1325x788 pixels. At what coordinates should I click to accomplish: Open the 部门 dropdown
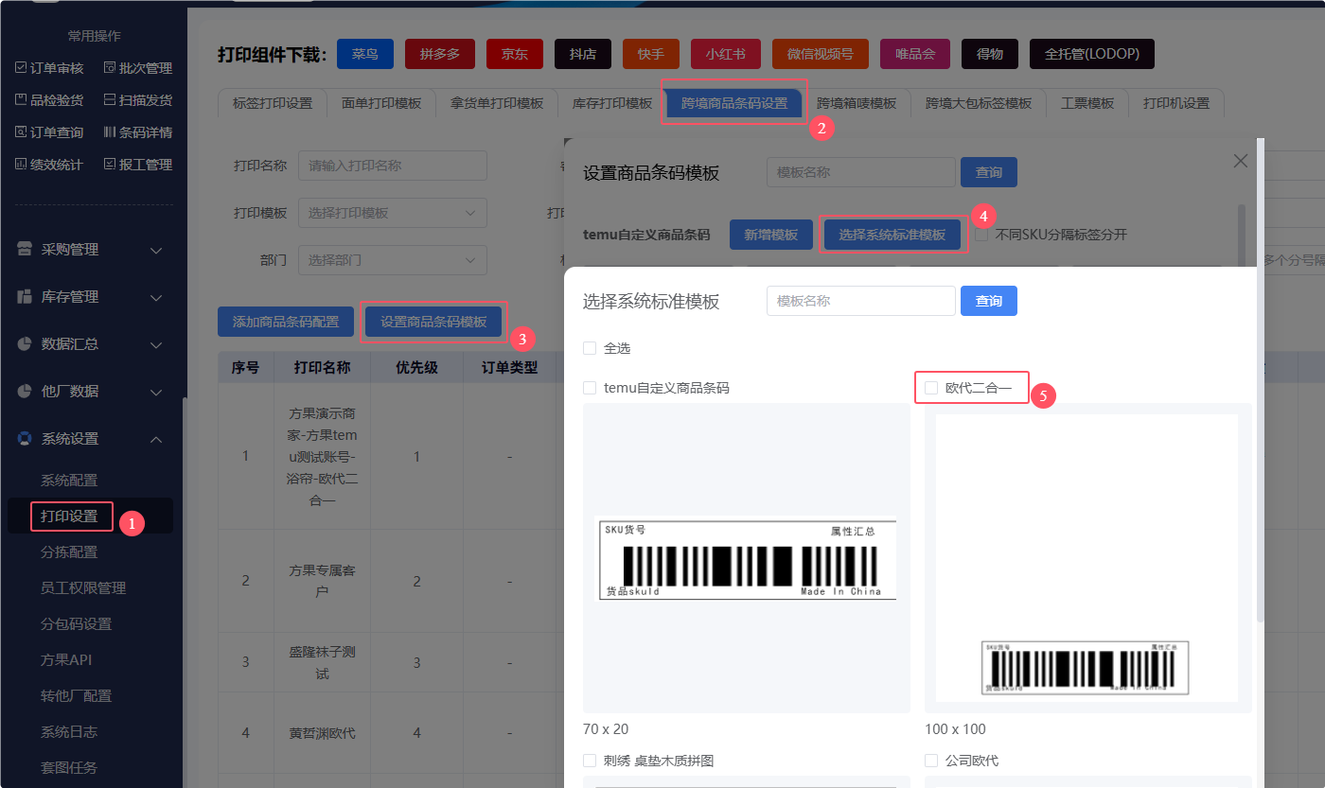point(393,260)
